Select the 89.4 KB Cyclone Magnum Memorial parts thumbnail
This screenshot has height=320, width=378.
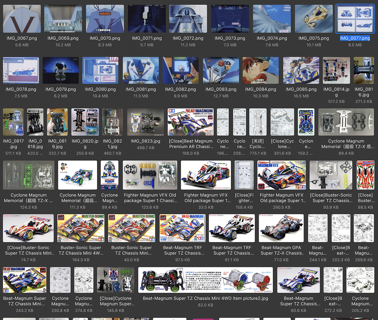[346, 122]
